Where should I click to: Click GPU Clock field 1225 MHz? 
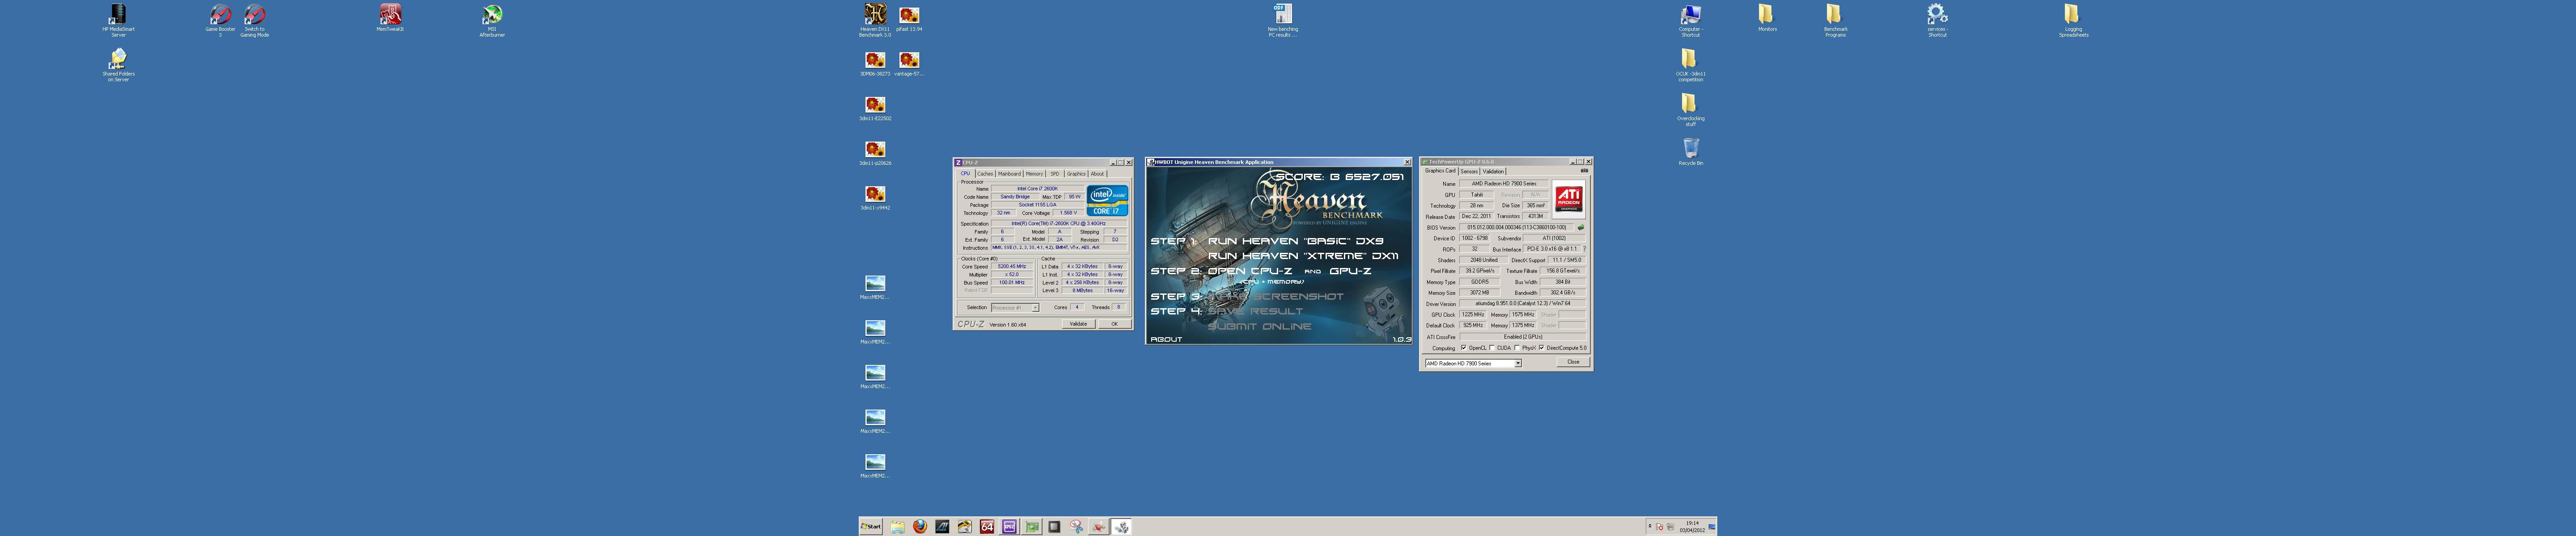(1473, 314)
